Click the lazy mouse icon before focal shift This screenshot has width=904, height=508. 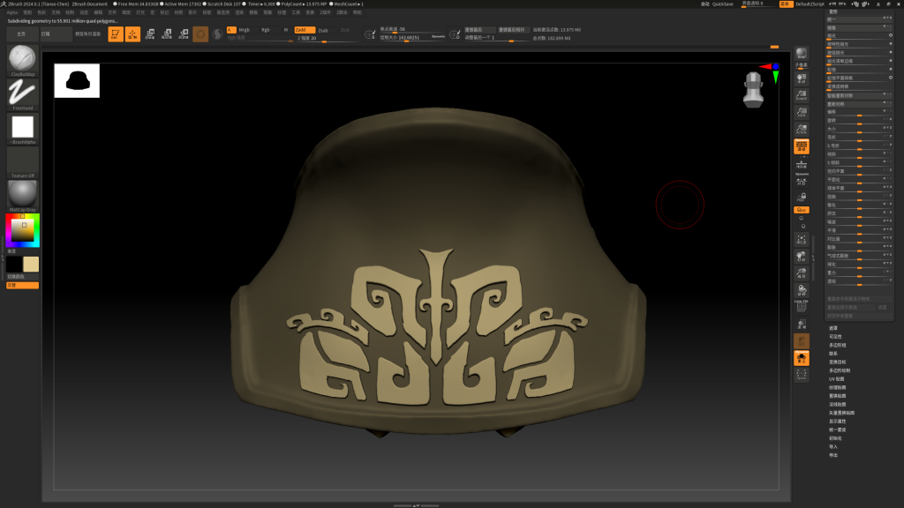point(370,34)
